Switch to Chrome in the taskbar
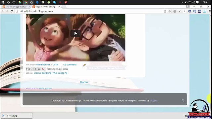212x119 pixels. click(x=26, y=2)
